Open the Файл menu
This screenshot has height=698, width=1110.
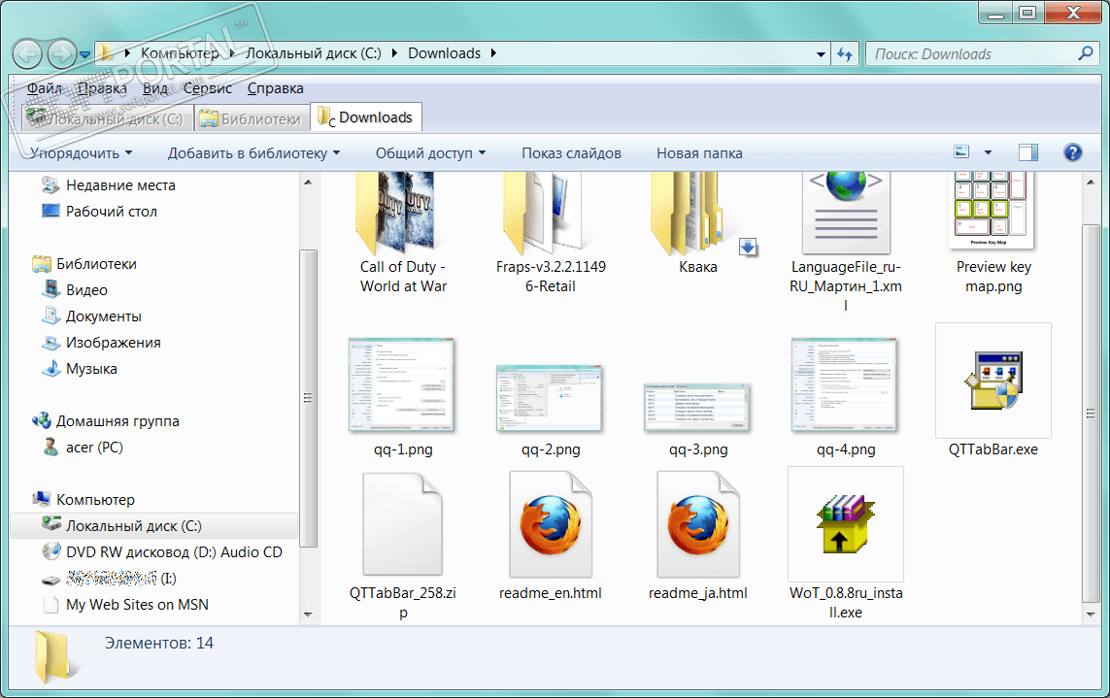click(45, 88)
